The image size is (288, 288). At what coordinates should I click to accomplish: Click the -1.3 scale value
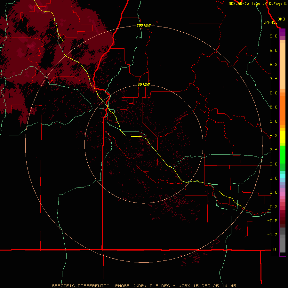272,235
